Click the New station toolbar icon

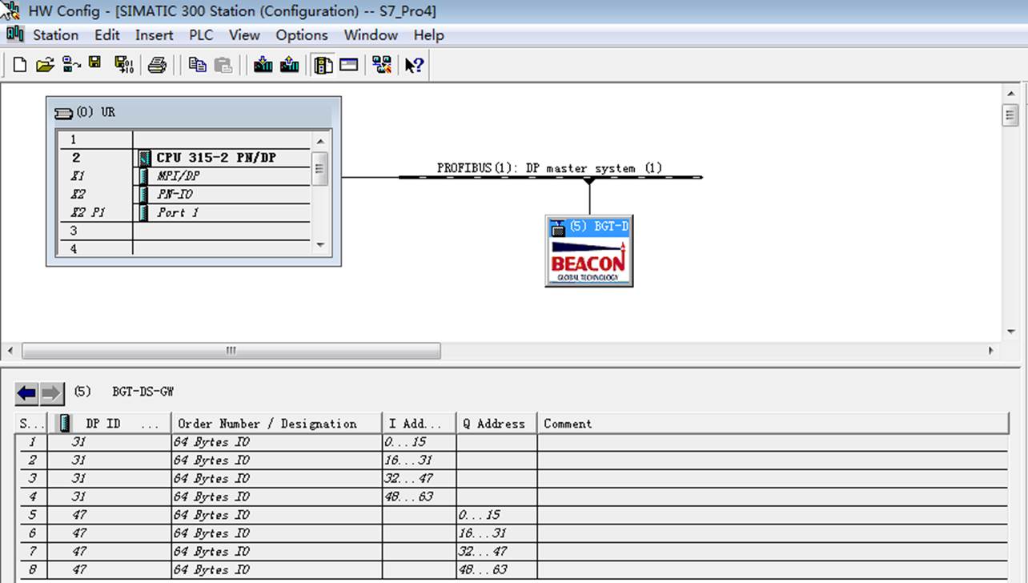click(20, 66)
